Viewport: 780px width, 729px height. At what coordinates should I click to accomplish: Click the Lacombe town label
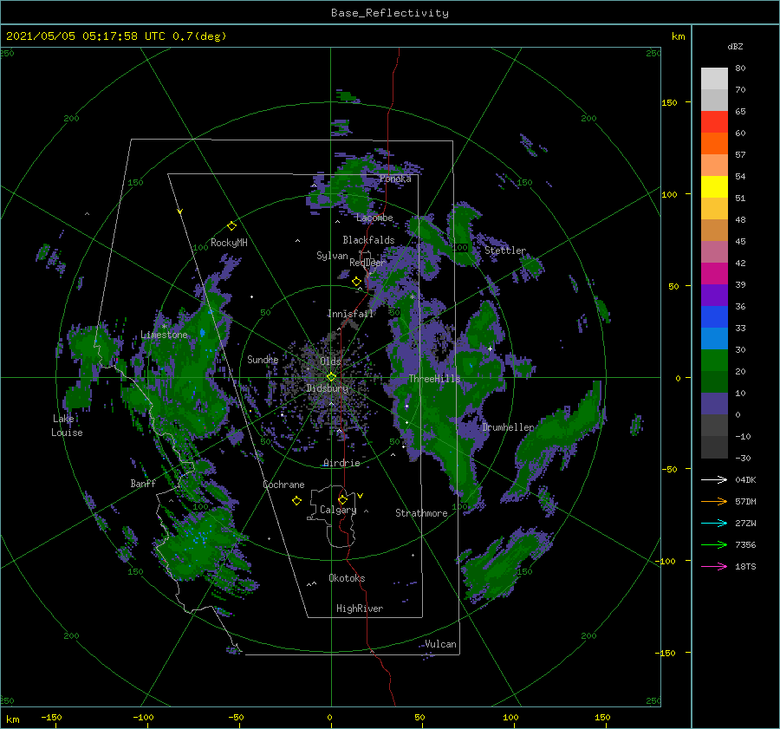click(374, 218)
